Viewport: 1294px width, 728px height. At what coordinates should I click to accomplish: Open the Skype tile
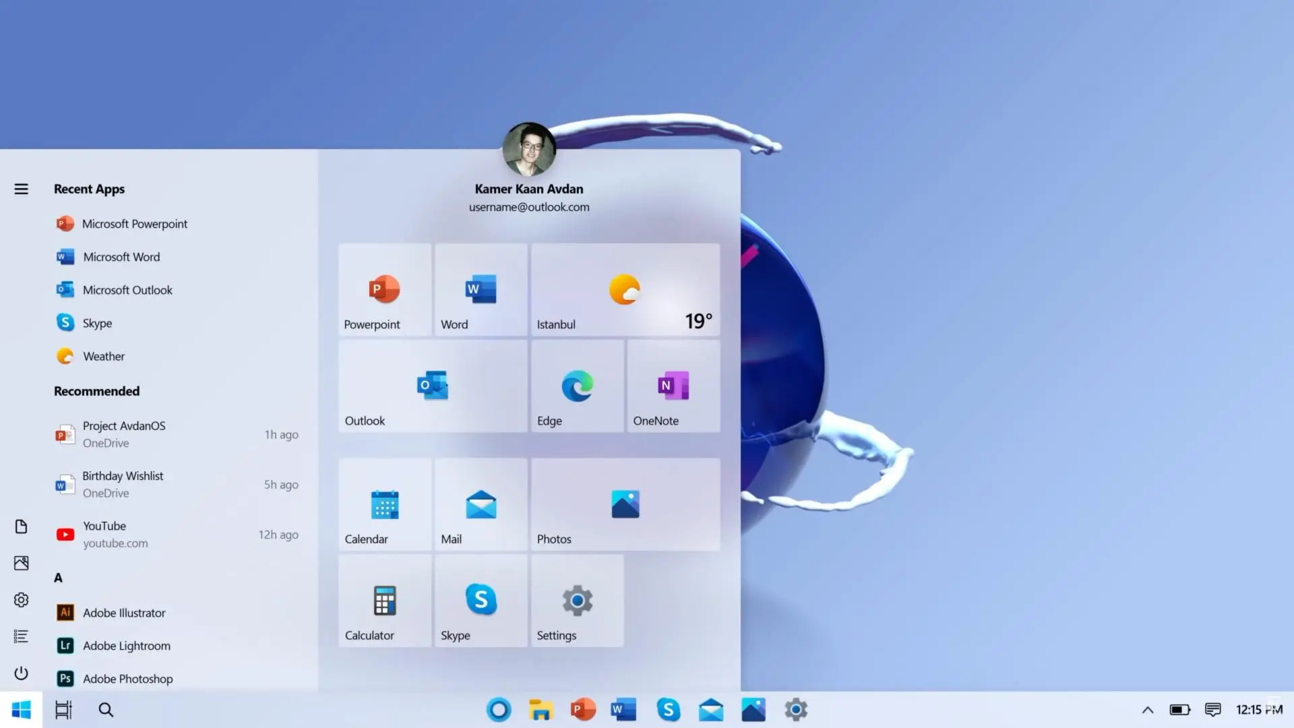(x=481, y=601)
